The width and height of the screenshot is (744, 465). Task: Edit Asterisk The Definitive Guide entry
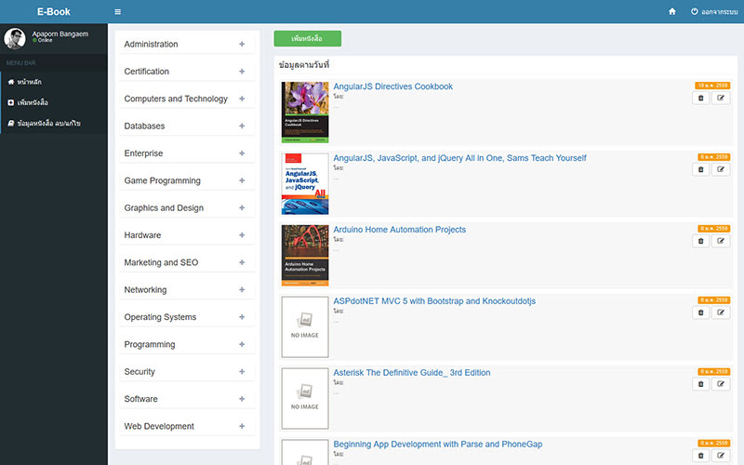[721, 384]
